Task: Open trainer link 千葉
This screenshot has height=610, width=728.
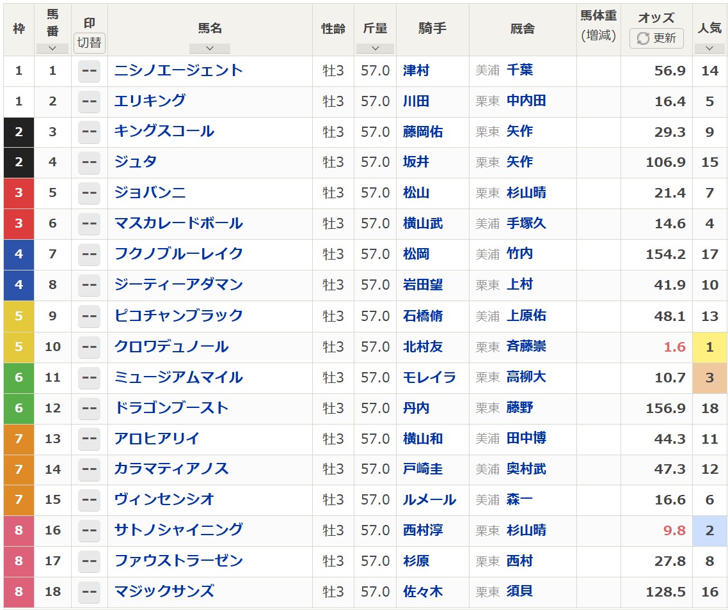Action: click(519, 70)
